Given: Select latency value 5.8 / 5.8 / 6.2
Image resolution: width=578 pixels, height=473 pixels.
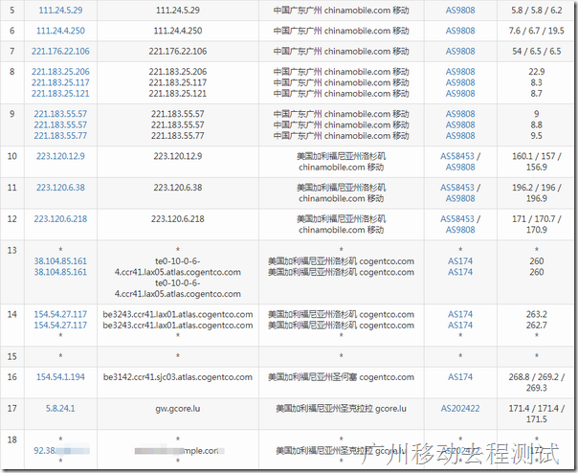Looking at the screenshot, I should click(536, 11).
